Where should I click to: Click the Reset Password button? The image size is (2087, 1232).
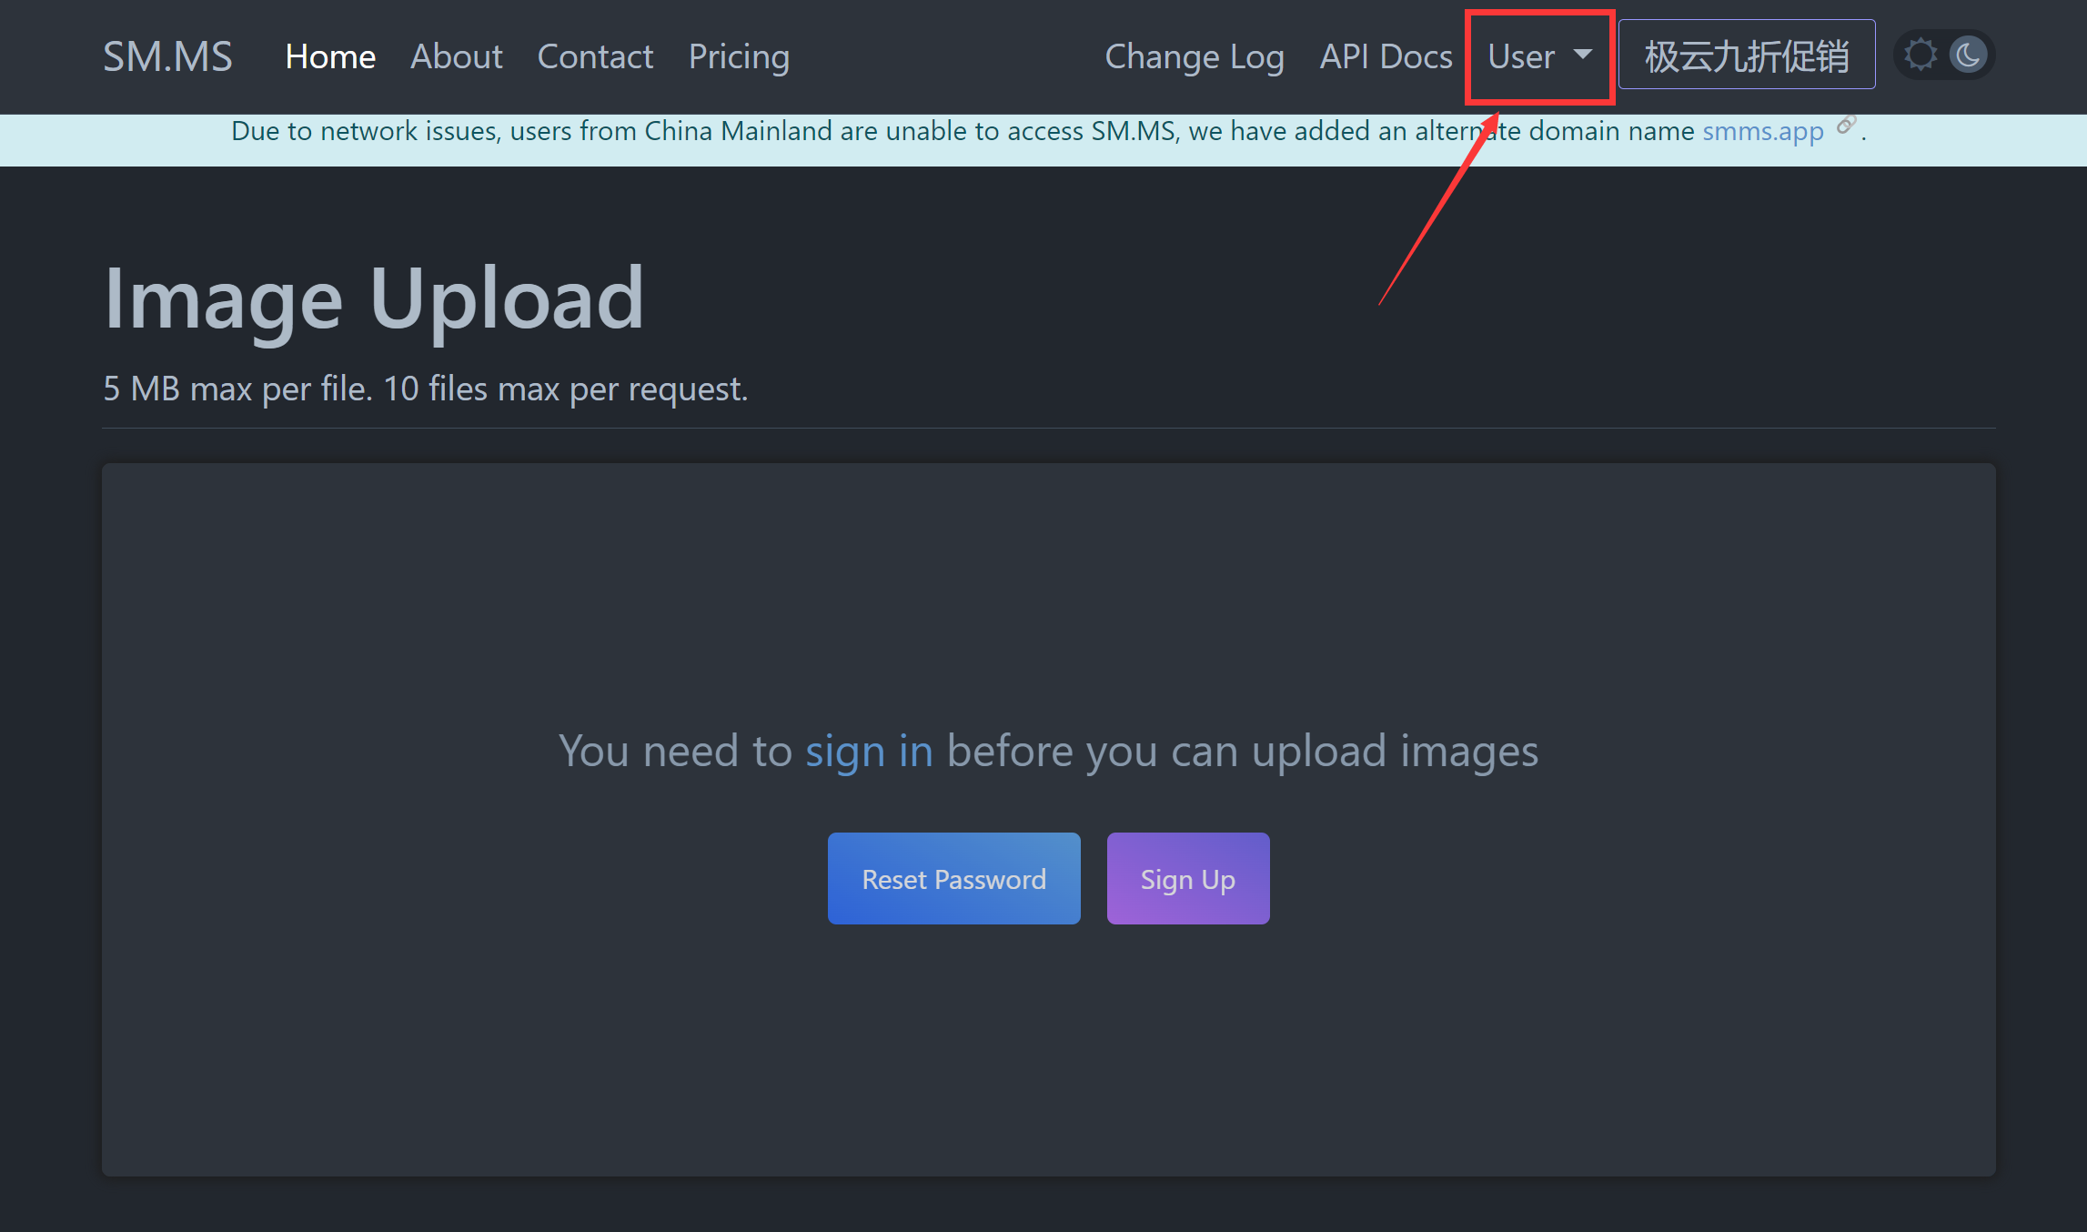954,879
